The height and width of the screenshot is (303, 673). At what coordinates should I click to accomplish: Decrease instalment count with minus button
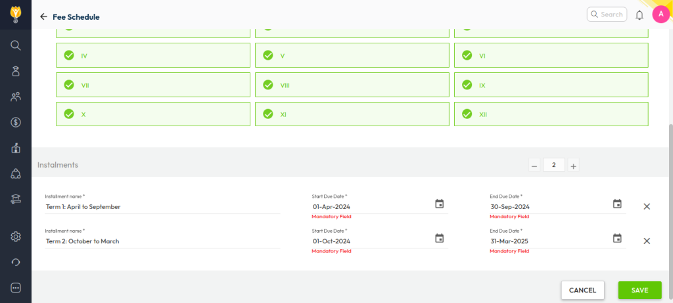click(534, 166)
